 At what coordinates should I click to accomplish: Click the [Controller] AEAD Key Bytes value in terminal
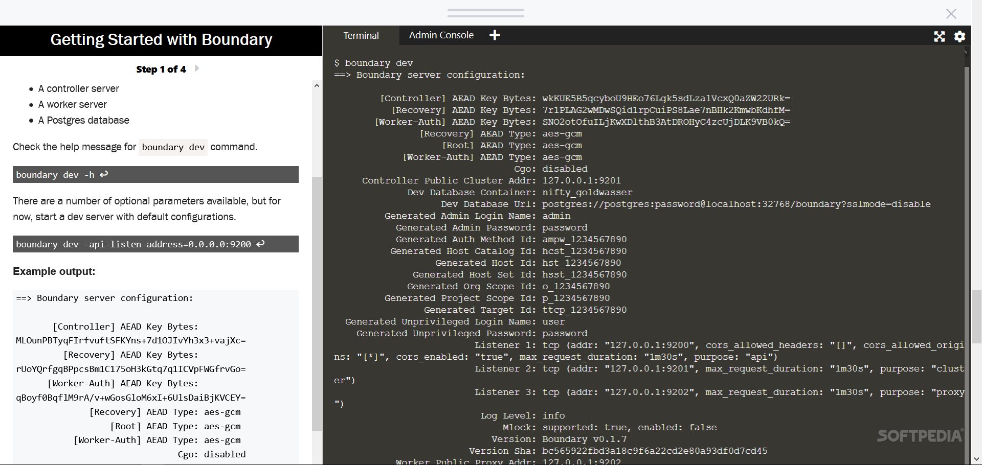(666, 98)
